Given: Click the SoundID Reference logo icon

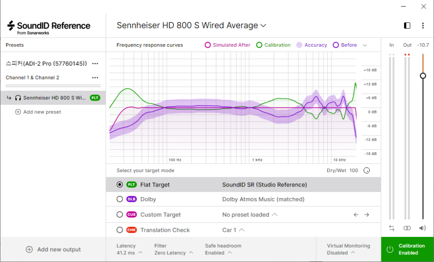Looking at the screenshot, I should pyautogui.click(x=11, y=26).
